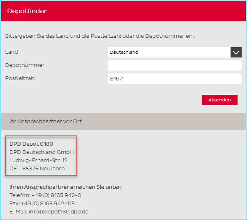Click the Postleitzahl field containing 81671
The height and width of the screenshot is (220, 247).
coord(175,78)
